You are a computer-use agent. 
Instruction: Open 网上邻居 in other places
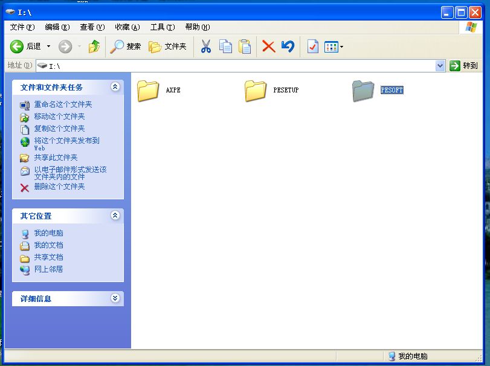tap(48, 269)
